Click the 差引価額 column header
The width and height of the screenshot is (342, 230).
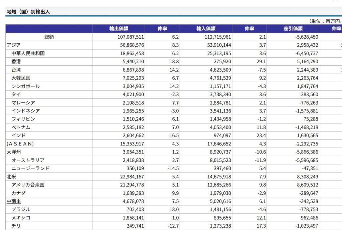(x=293, y=29)
